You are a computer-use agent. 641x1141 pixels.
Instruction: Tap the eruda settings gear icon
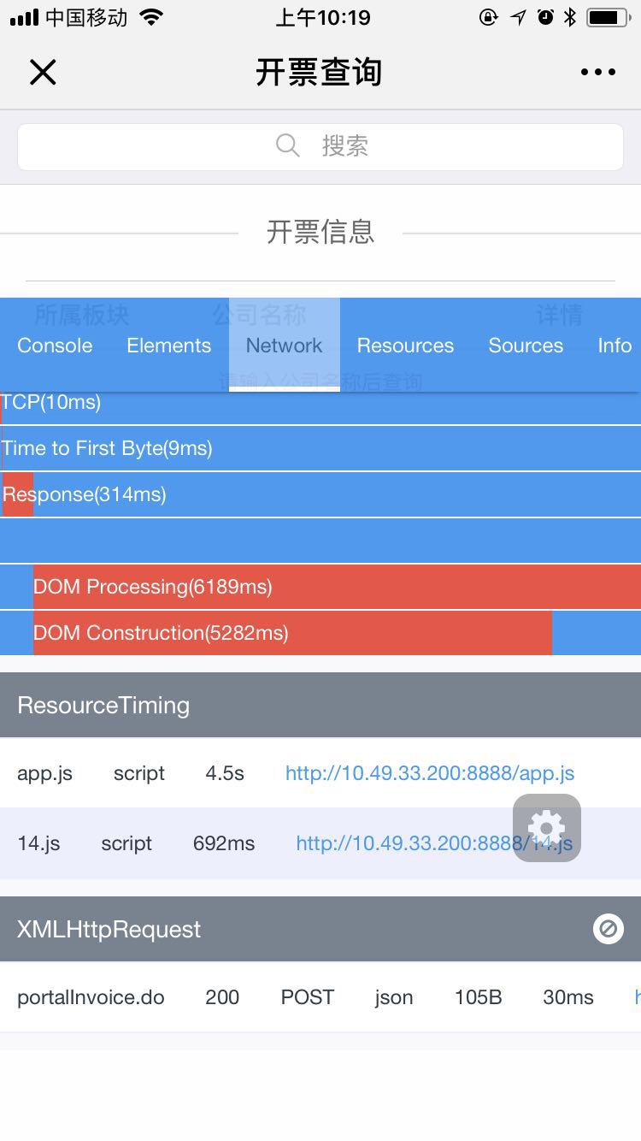pos(547,828)
